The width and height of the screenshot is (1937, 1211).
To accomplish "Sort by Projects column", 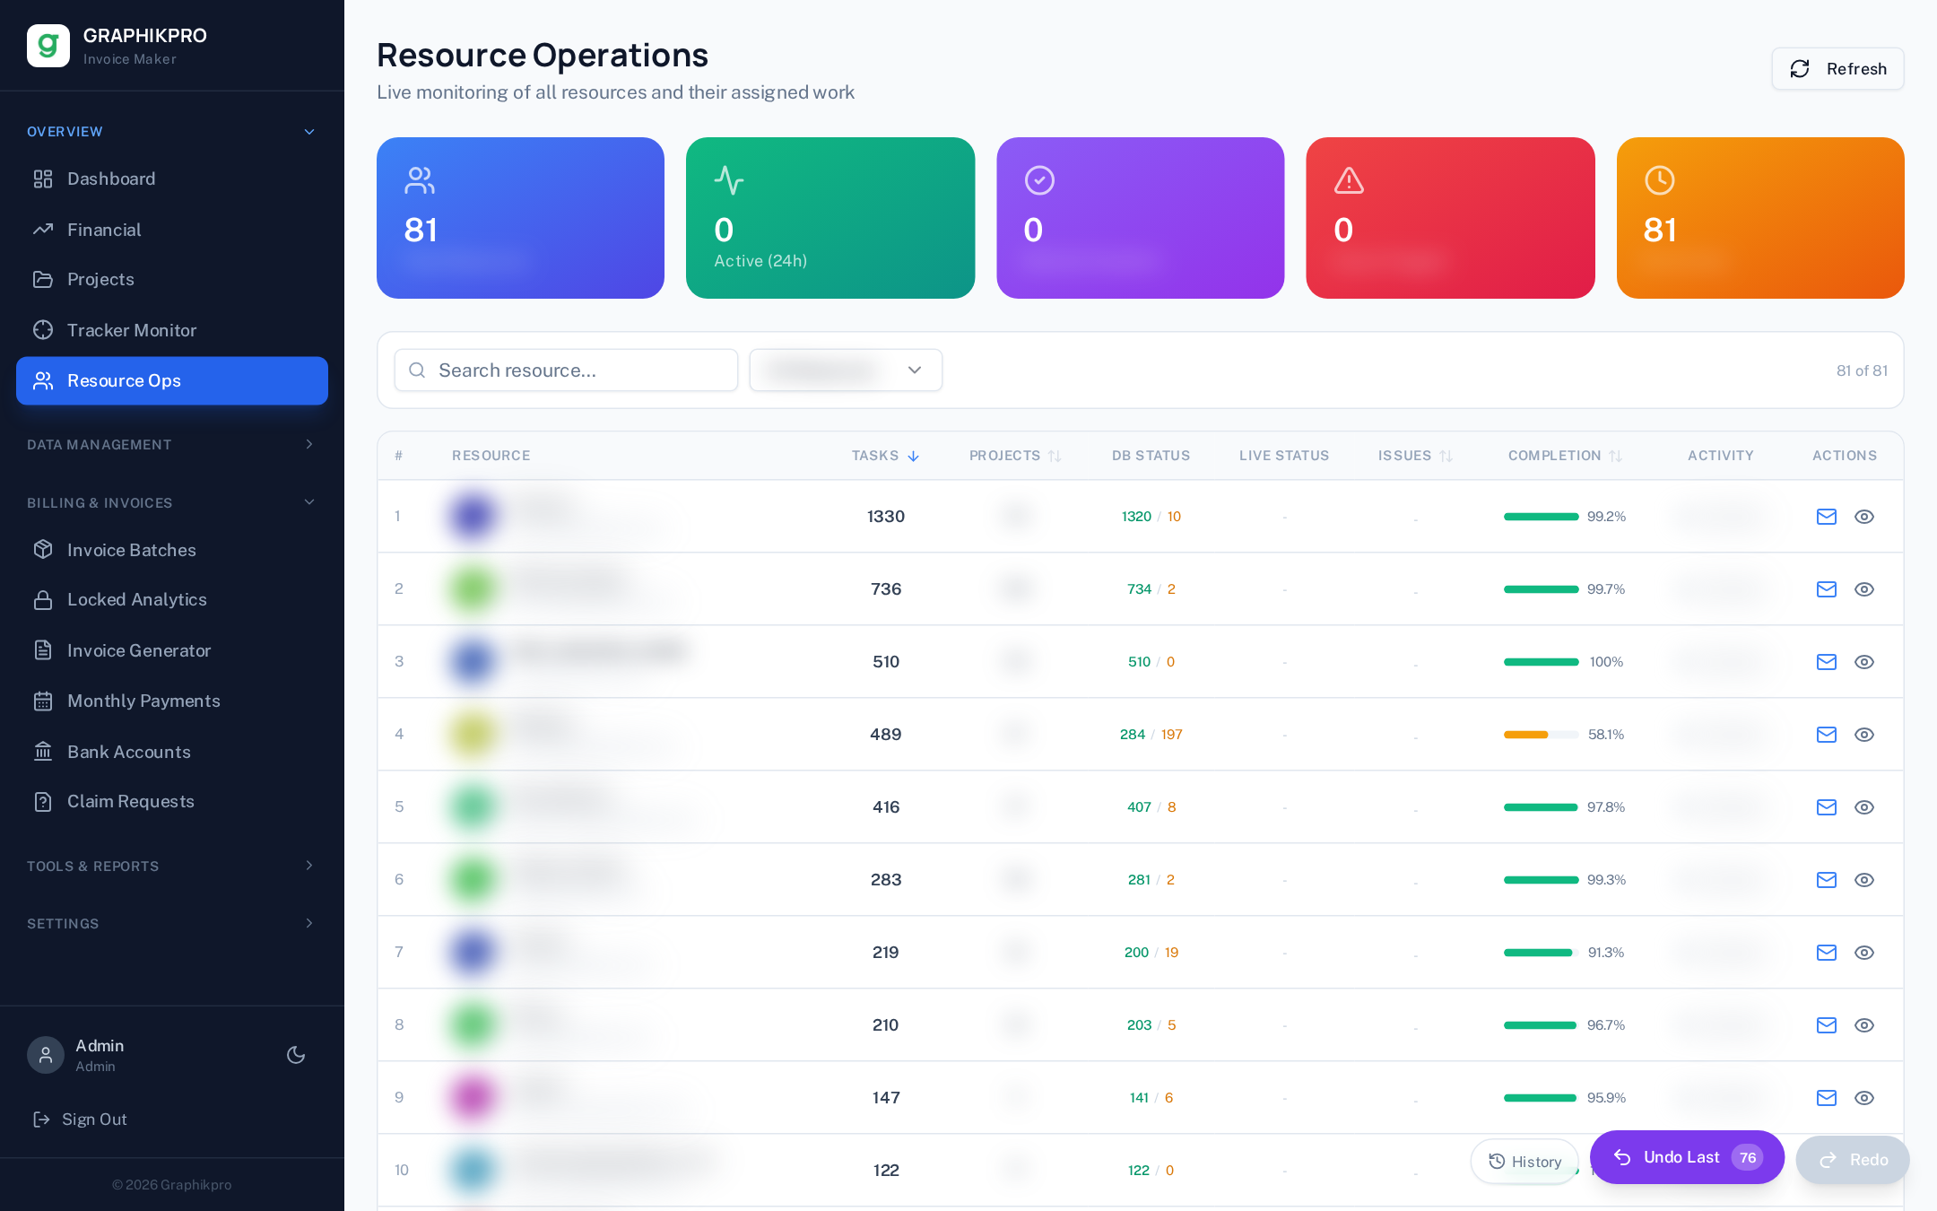I will click(x=1015, y=456).
